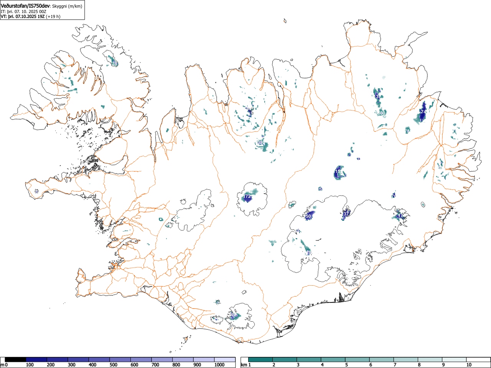The width and height of the screenshot is (491, 368).
Task: Click the 'IT: þri. 07. 10. 2025 00Z' line
Action: click(23, 11)
